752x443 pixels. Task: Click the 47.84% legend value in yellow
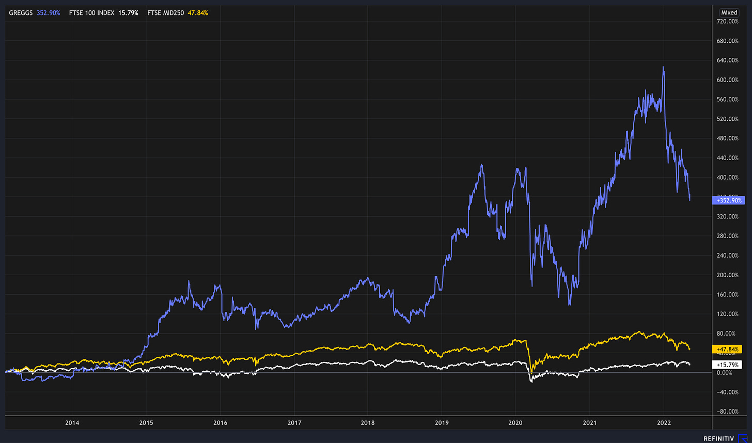(x=197, y=12)
